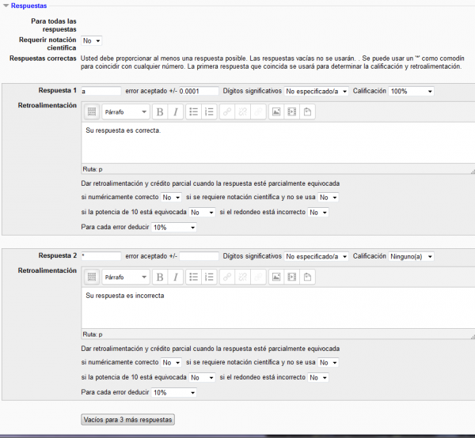This screenshot has height=438, width=475.
Task: Click 'Vacíos para 3 más respuestas' button
Action: pyautogui.click(x=127, y=419)
